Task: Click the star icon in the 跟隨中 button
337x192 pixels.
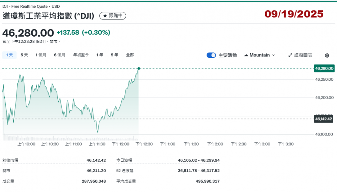Action: pos(105,16)
